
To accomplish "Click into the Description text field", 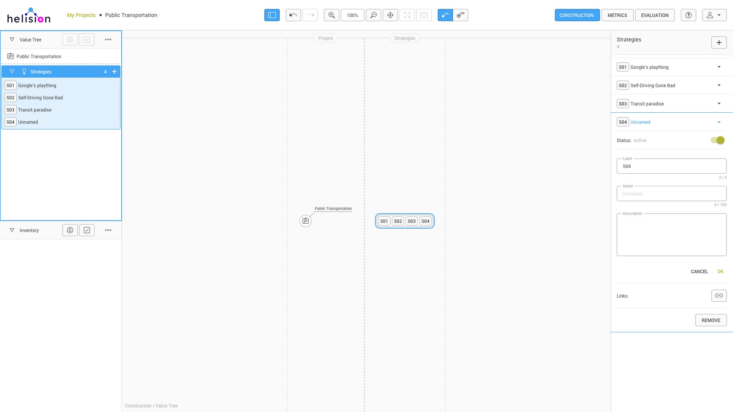I will [x=671, y=236].
